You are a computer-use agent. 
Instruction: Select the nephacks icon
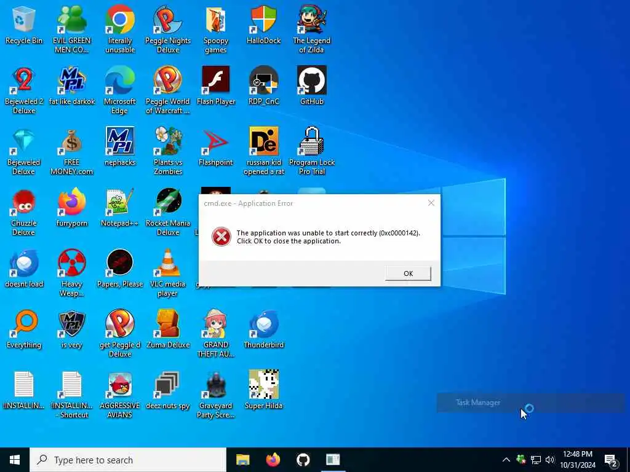(x=120, y=147)
